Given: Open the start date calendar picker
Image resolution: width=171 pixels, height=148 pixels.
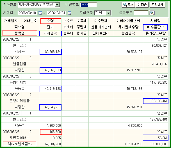Looking at the screenshot, I should coord(40,13).
